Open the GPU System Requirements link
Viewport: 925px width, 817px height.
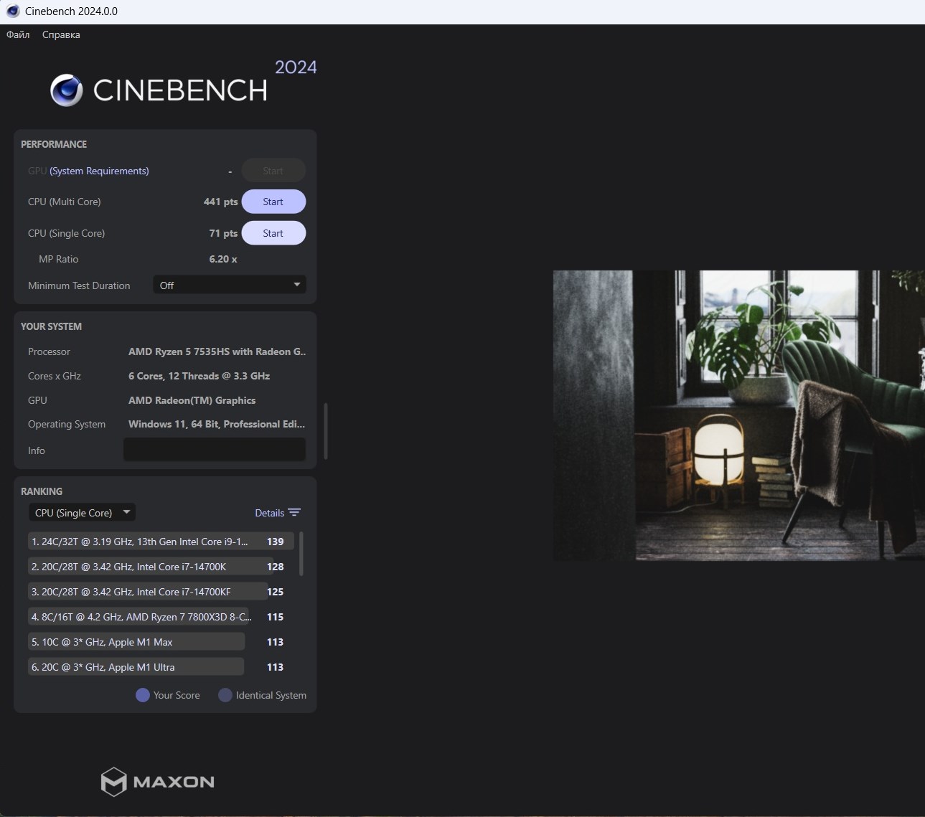point(99,171)
